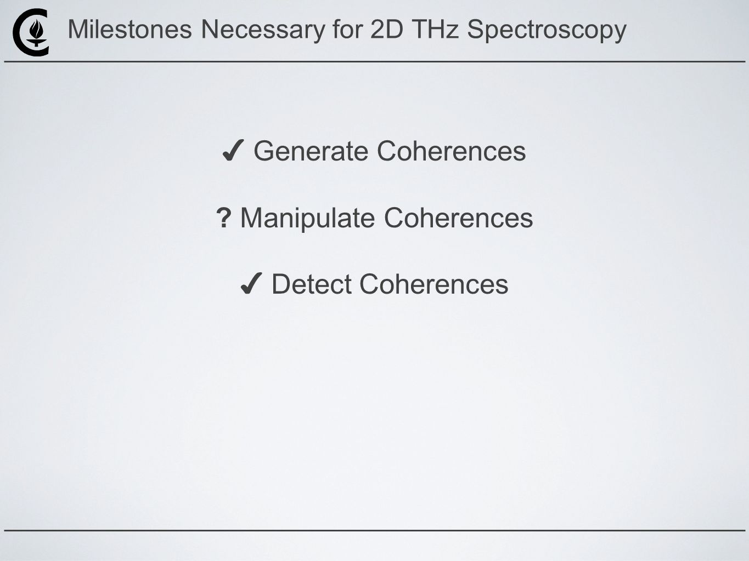Click the flame emblem inside the logo
The width and height of the screenshot is (749, 561).
[37, 32]
